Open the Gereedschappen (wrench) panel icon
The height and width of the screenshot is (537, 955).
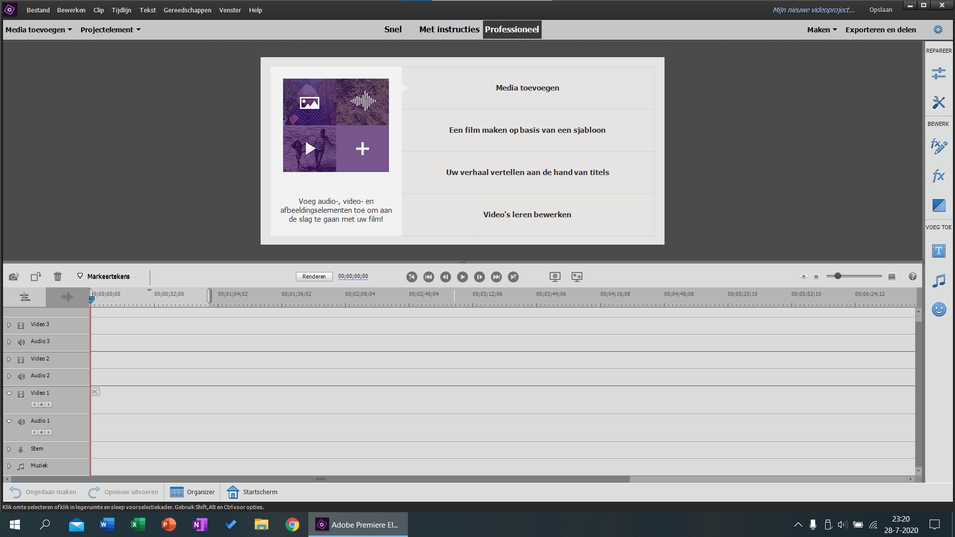pyautogui.click(x=939, y=103)
